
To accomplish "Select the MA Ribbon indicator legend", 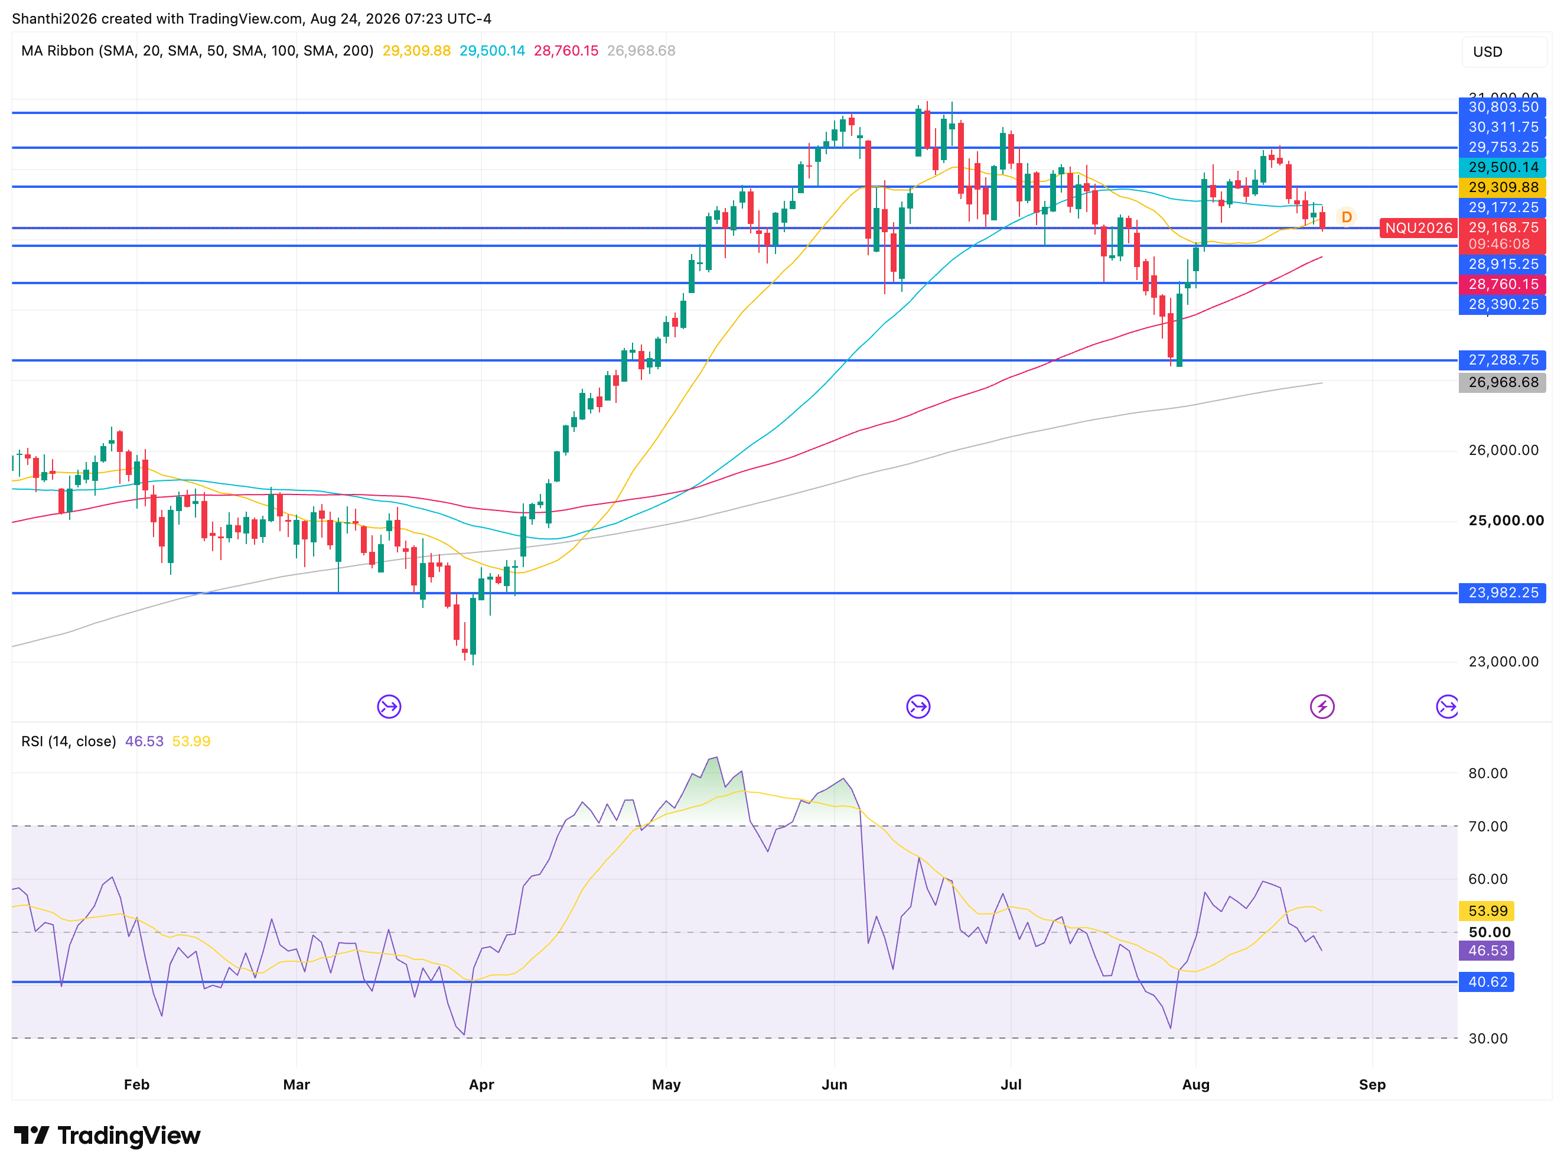I will point(197,51).
